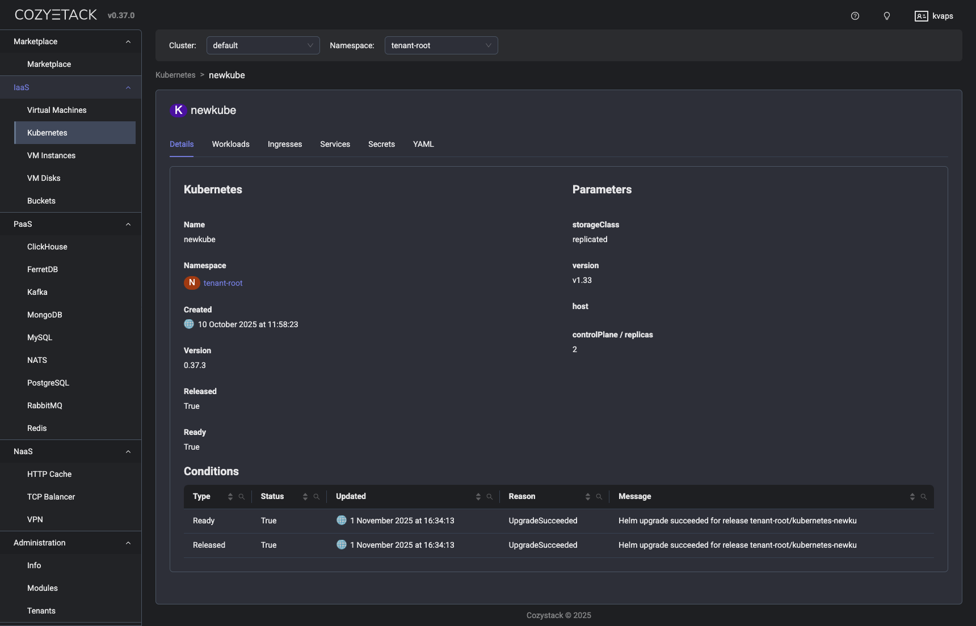Image resolution: width=976 pixels, height=626 pixels.
Task: Click the Kubernetes breadcrumb link
Action: point(175,75)
